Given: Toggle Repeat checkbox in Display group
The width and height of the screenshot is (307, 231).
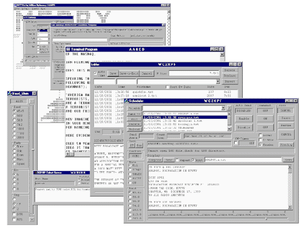Looking at the screenshot, I should [x=177, y=160].
